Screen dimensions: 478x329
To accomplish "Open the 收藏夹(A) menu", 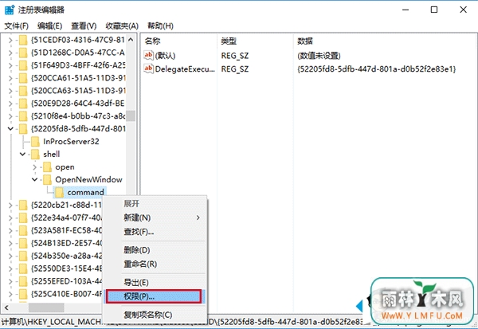I will pos(122,26).
